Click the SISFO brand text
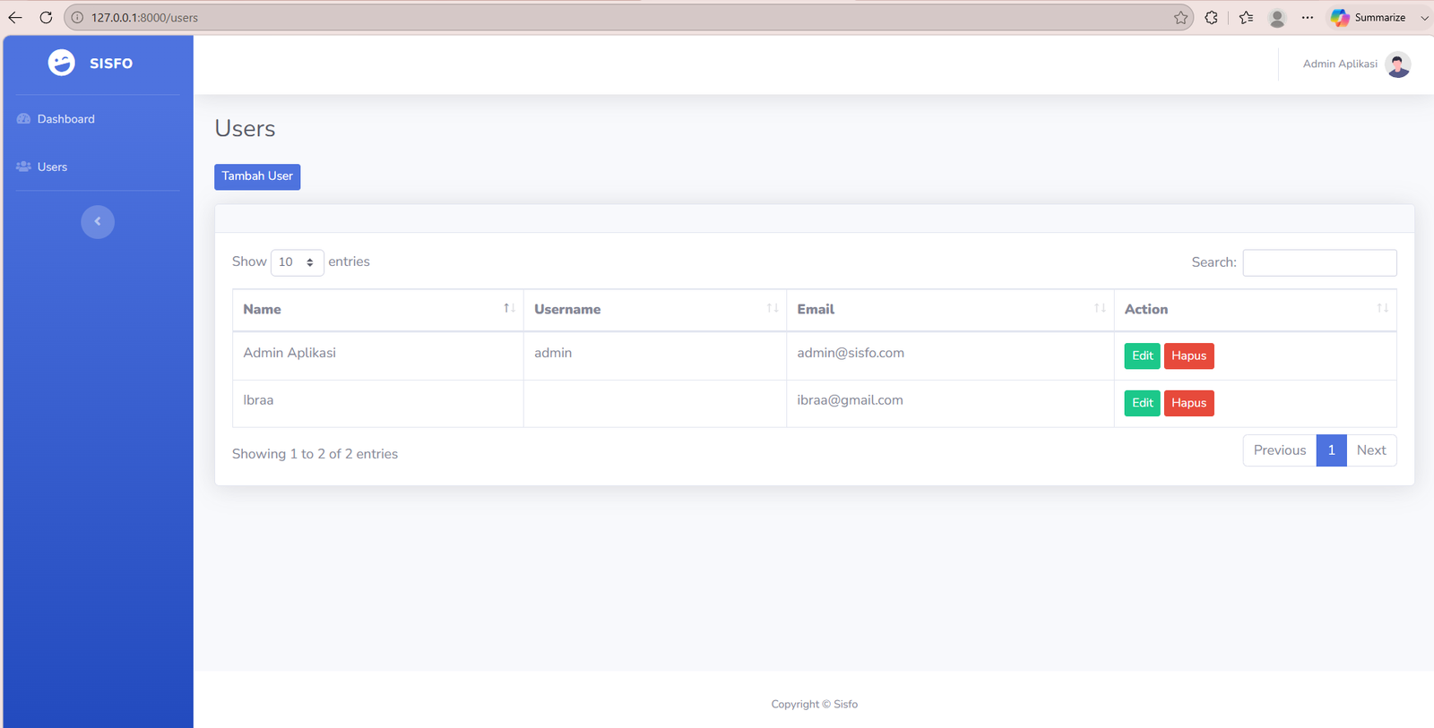This screenshot has height=728, width=1434. pyautogui.click(x=111, y=64)
